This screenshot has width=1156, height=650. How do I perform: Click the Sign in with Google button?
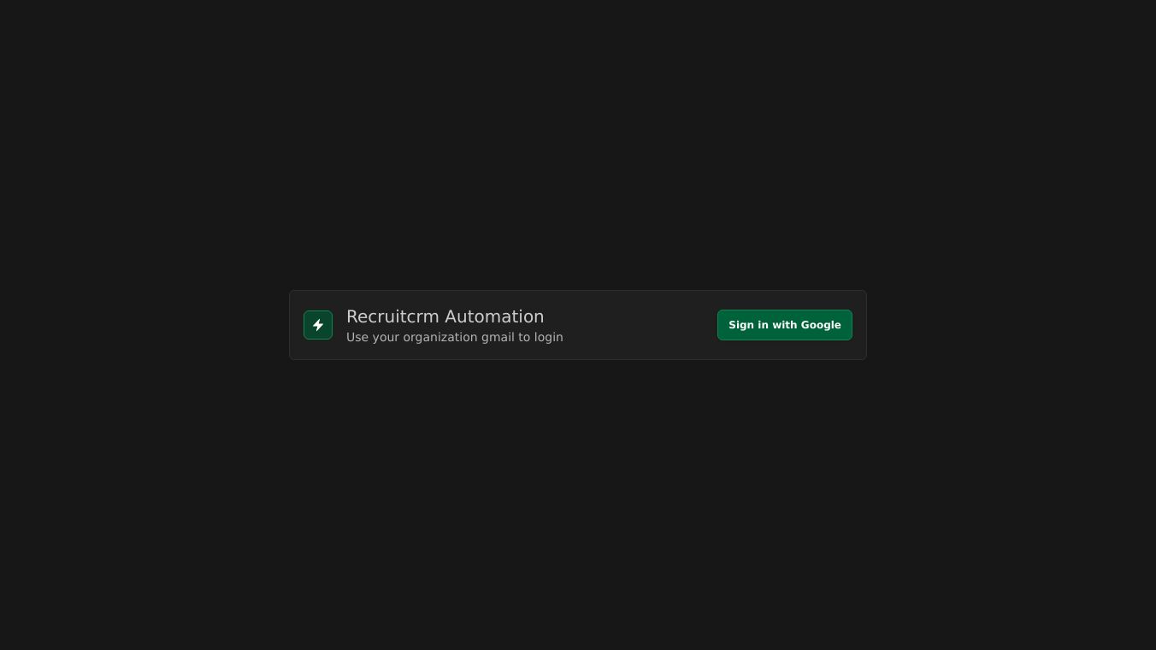(x=785, y=325)
